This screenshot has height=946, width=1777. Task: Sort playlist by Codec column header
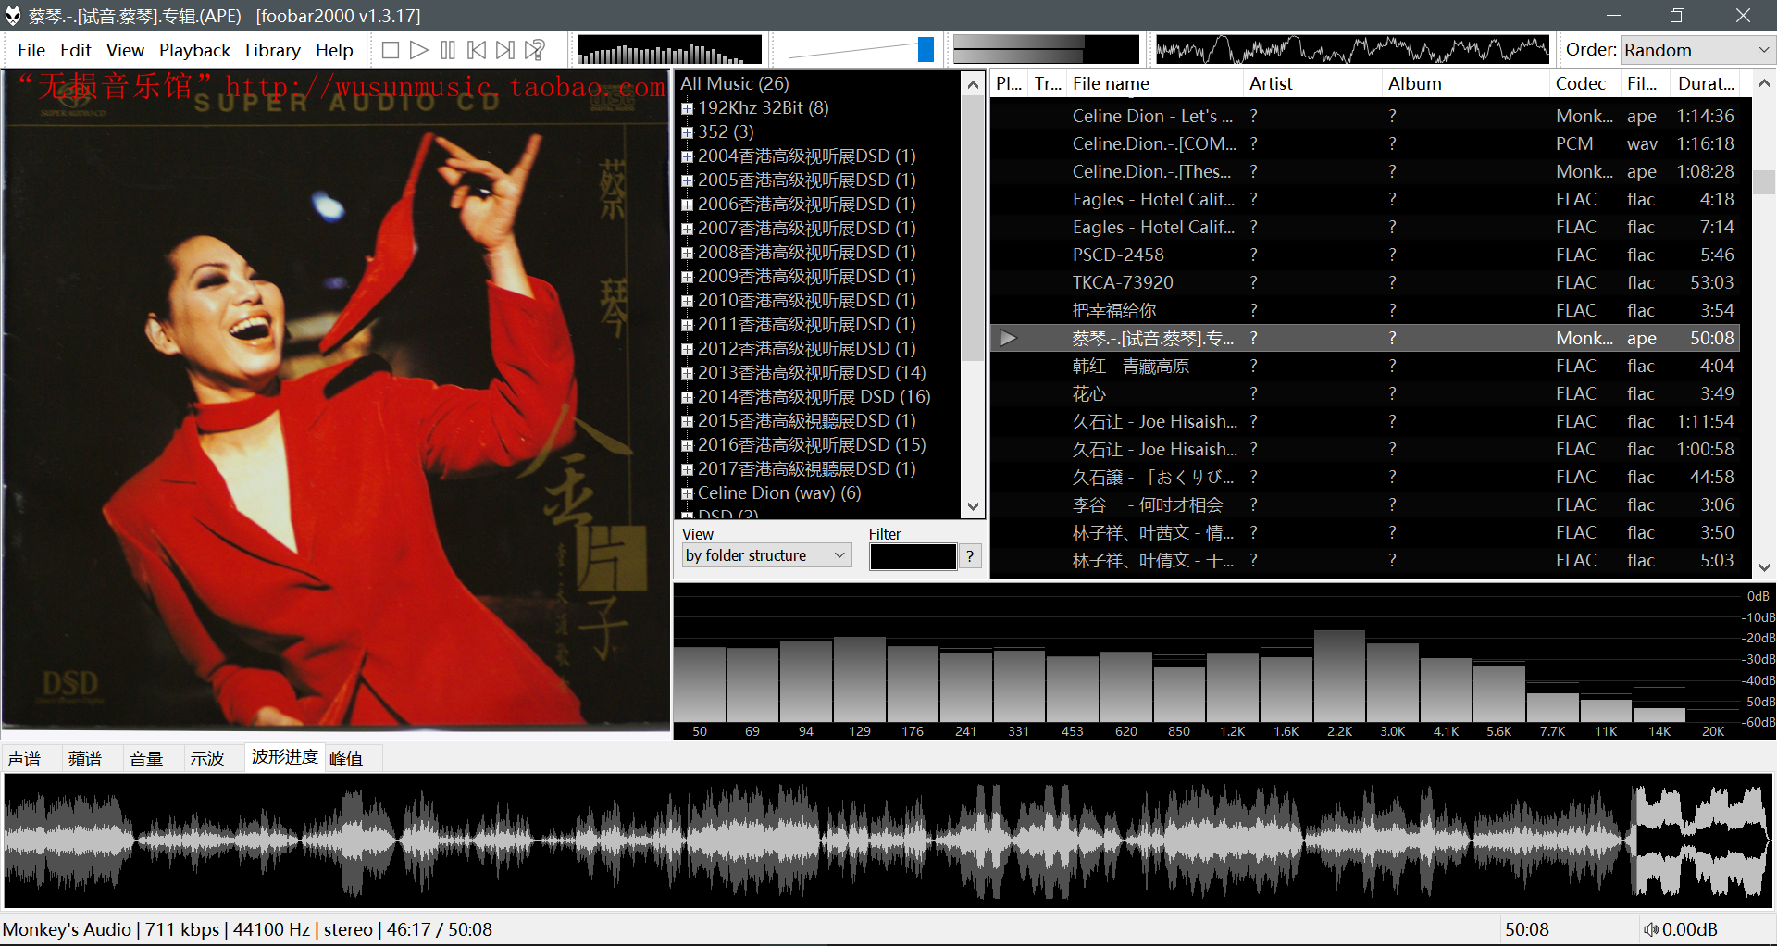[1580, 83]
